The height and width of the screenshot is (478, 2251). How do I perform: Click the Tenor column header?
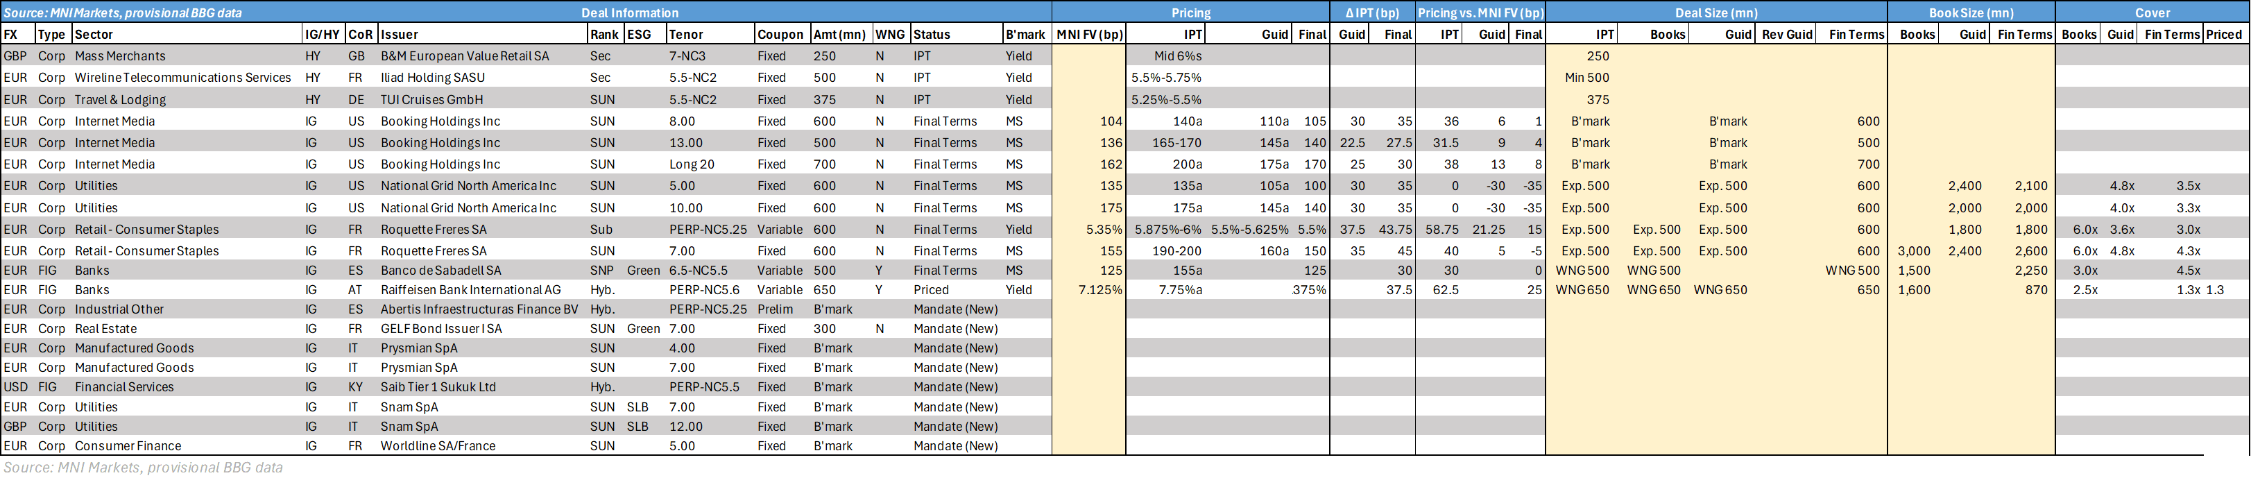[x=686, y=34]
